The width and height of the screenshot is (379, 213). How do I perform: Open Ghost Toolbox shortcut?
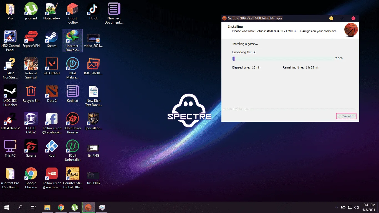click(73, 13)
